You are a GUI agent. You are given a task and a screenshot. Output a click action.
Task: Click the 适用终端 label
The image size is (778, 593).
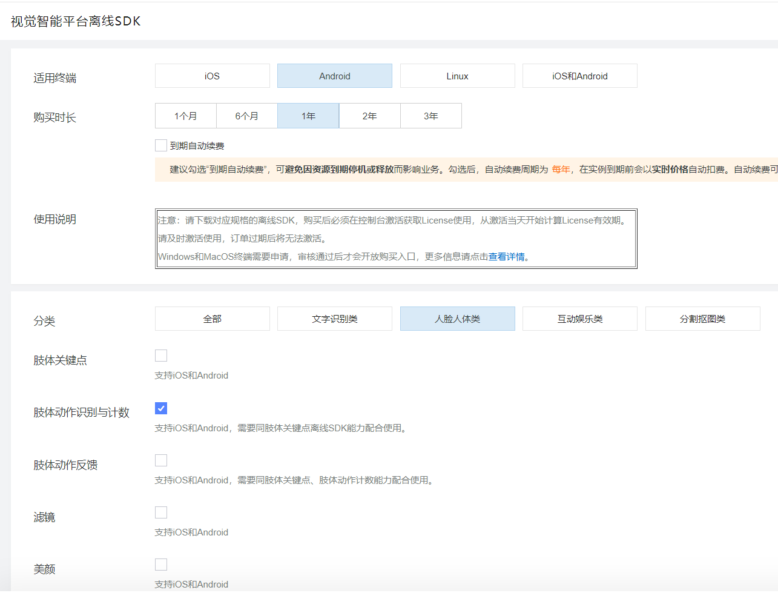click(55, 78)
